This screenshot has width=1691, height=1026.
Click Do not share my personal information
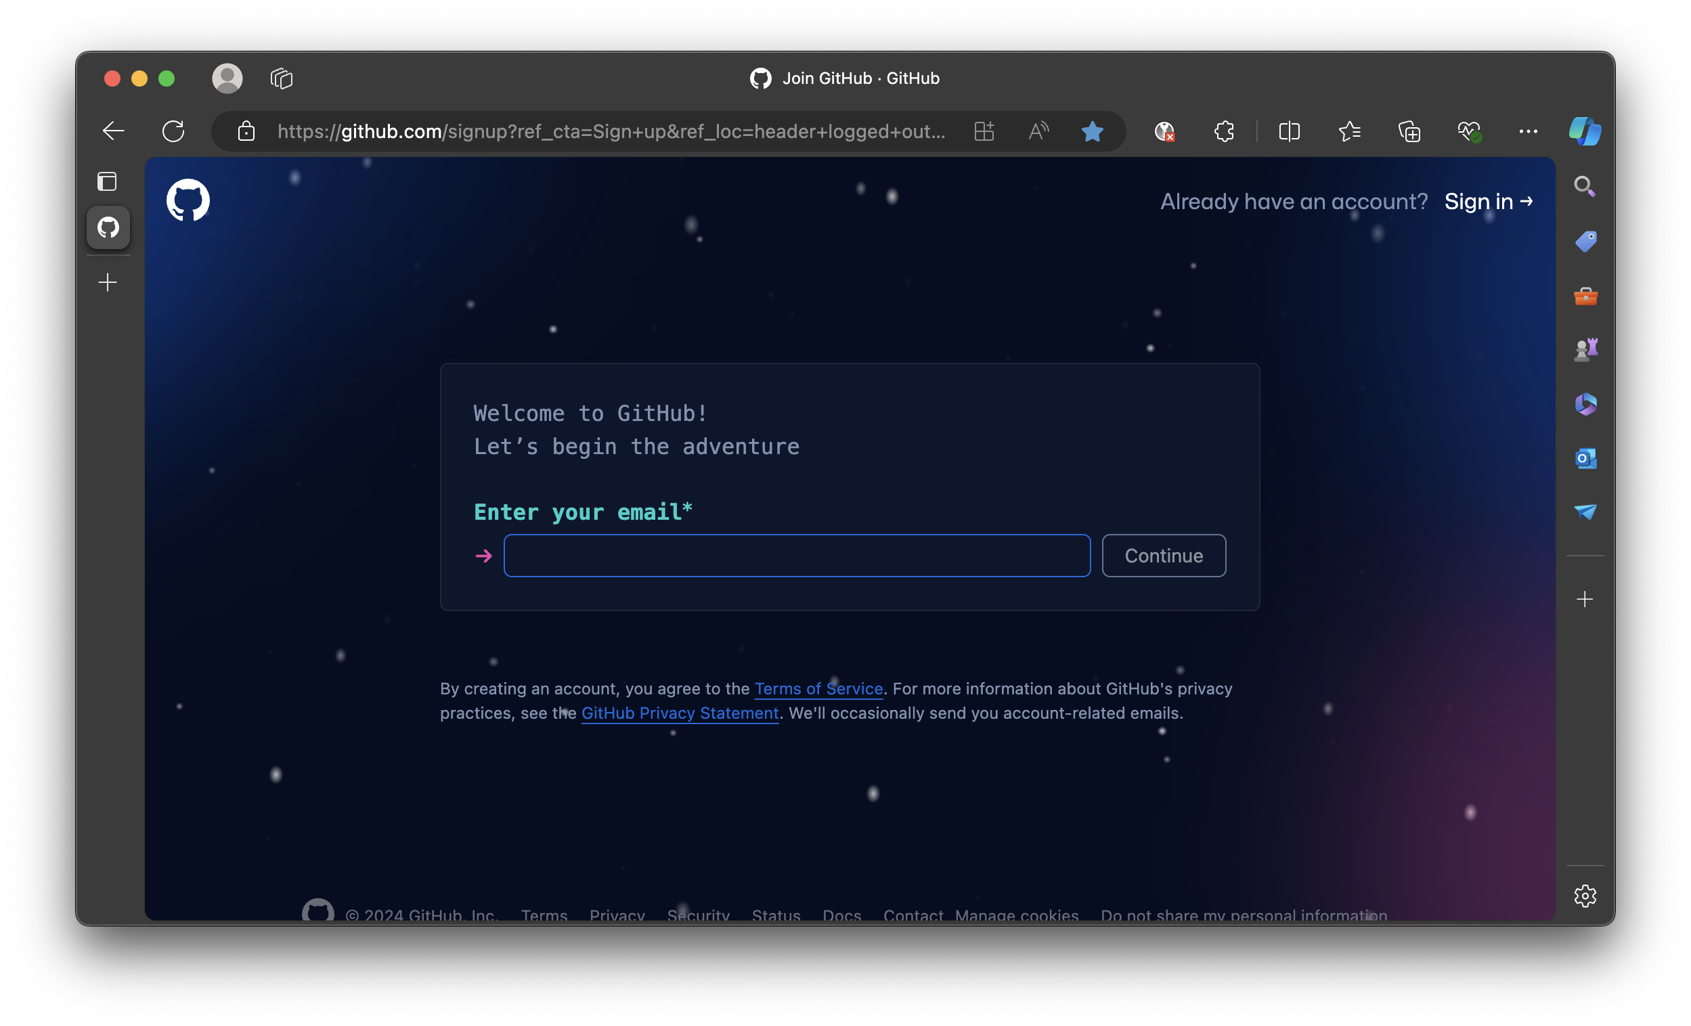pos(1244,915)
